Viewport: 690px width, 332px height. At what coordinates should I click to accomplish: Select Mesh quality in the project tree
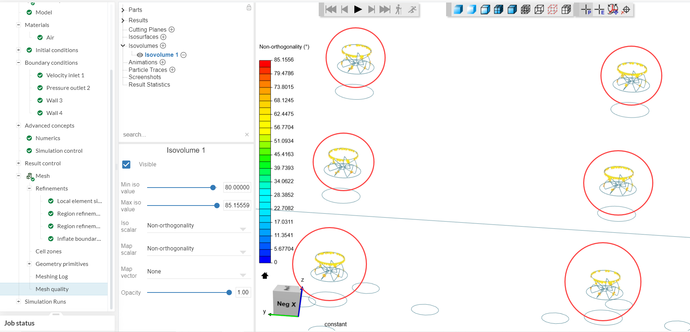(x=52, y=289)
